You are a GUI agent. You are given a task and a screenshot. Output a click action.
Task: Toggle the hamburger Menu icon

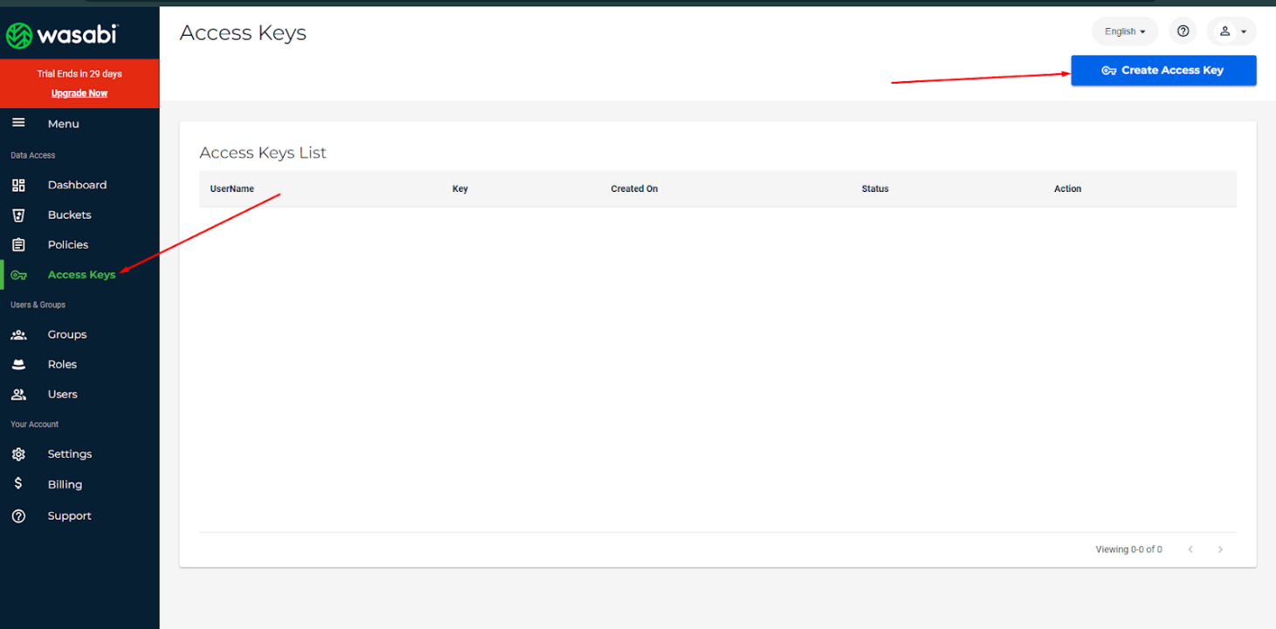tap(18, 123)
